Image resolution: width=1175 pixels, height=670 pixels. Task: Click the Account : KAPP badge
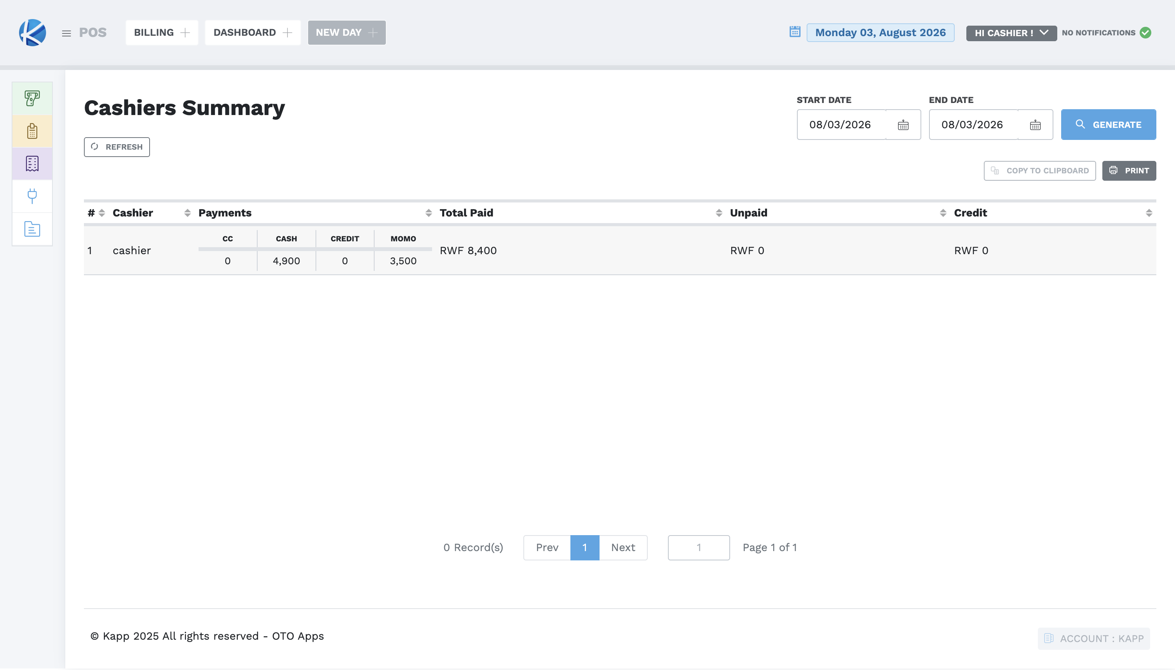pos(1093,639)
